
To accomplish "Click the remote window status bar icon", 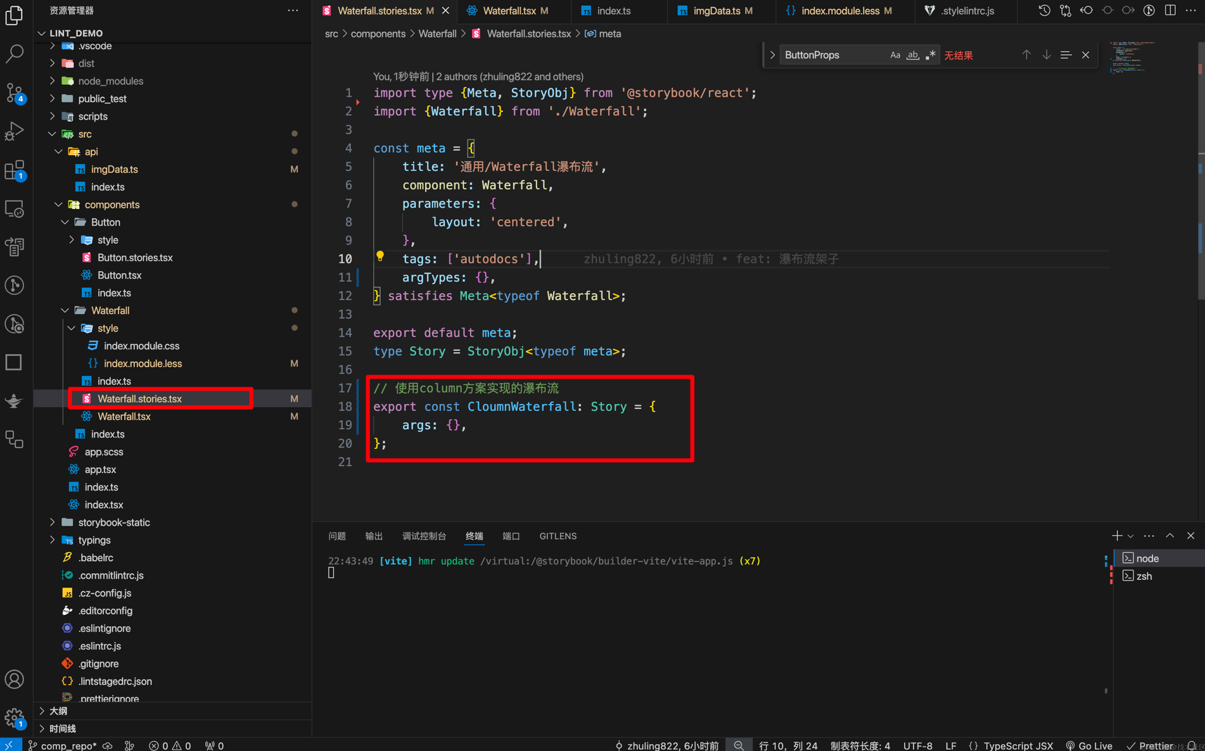I will coord(10,745).
